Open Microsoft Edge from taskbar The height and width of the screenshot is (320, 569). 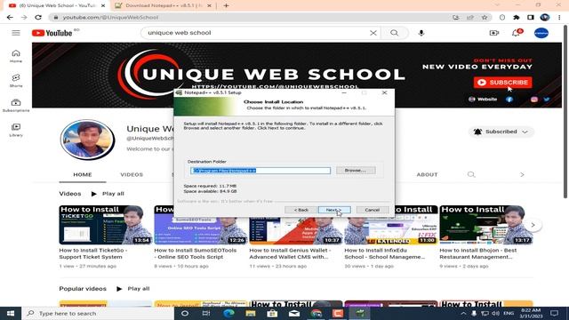click(x=228, y=313)
